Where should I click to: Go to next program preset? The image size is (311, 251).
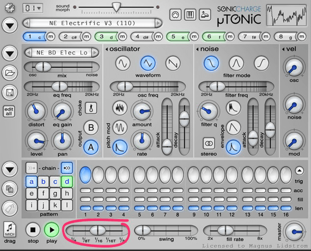[x=158, y=23]
